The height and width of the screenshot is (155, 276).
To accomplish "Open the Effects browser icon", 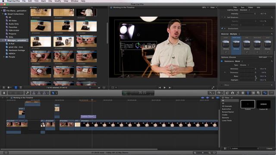I will (x=227, y=93).
